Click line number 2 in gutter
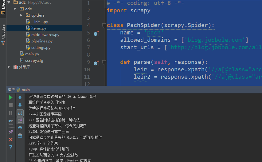Screen dimensions: 262x162 click(x=88, y=10)
